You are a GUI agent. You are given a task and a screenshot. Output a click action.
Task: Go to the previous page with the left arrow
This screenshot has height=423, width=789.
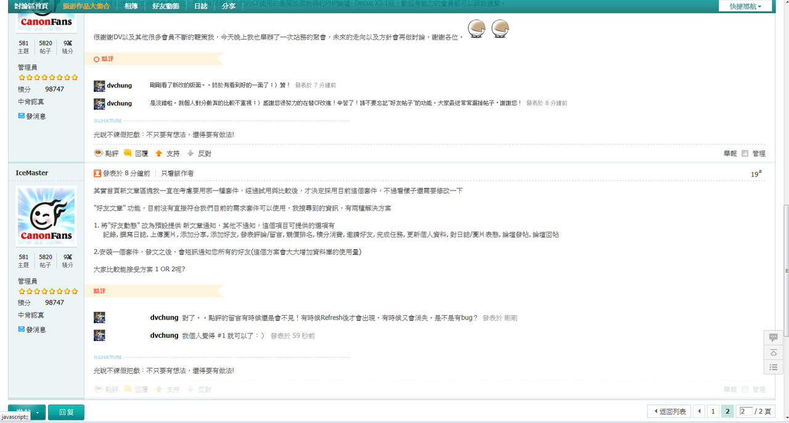[700, 411]
